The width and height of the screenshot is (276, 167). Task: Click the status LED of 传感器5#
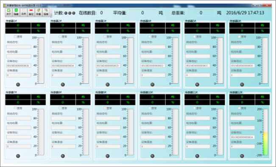(x=197, y=84)
